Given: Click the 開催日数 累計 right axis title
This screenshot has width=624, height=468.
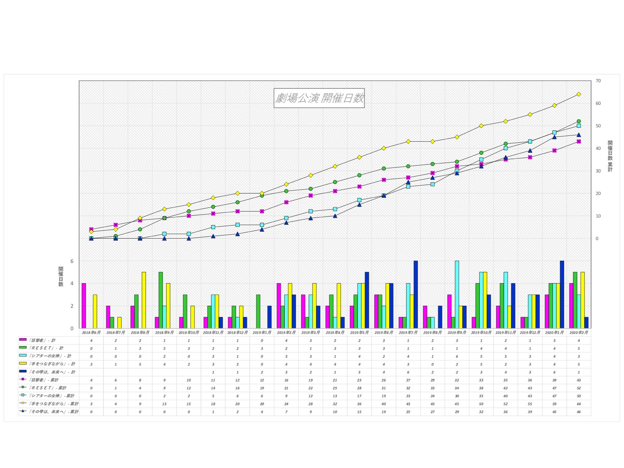Looking at the screenshot, I should point(610,156).
